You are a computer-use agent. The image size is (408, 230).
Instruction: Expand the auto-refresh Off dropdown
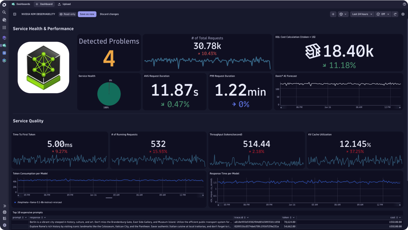[383, 14]
